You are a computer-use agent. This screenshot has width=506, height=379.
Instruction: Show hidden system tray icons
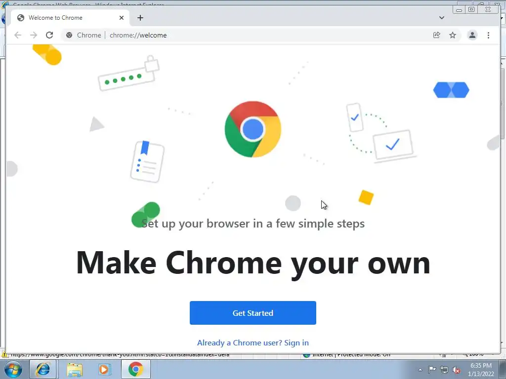tap(420, 370)
